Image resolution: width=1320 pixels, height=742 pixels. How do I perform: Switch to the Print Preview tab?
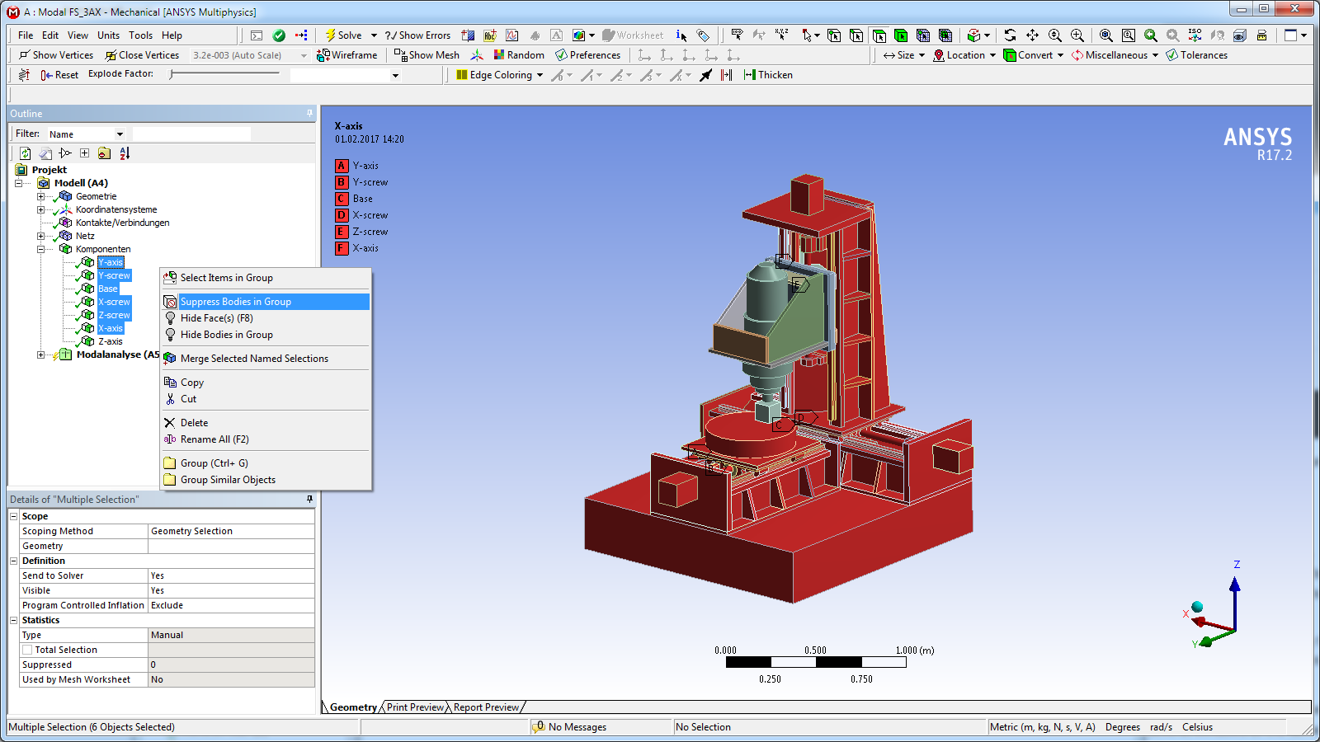(414, 707)
